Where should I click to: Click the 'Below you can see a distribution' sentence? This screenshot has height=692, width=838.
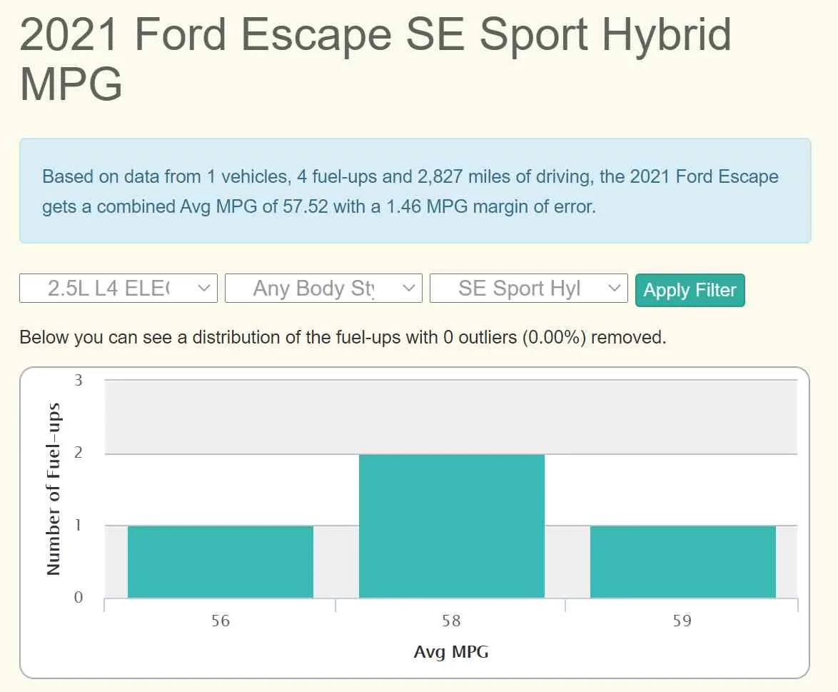(343, 338)
